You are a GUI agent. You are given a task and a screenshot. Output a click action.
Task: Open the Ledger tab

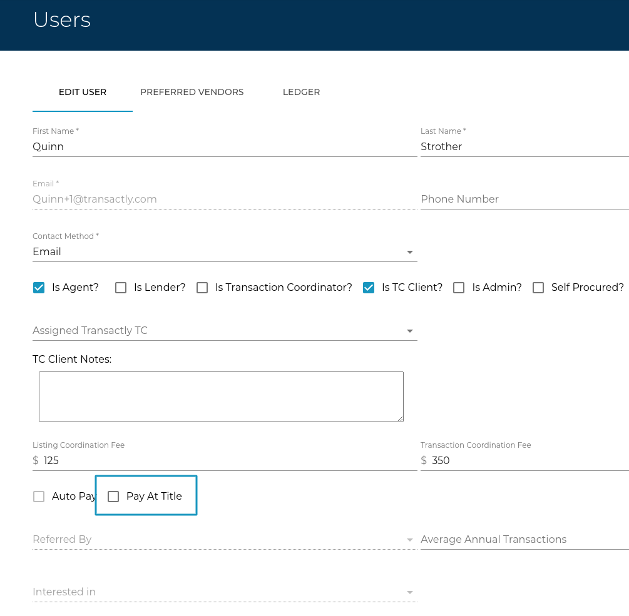(x=301, y=92)
